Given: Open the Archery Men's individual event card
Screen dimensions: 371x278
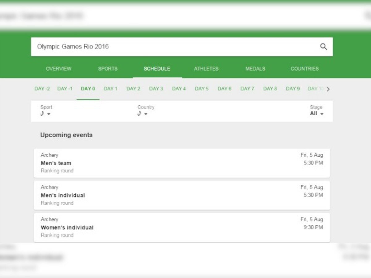Looking at the screenshot, I should (182, 195).
